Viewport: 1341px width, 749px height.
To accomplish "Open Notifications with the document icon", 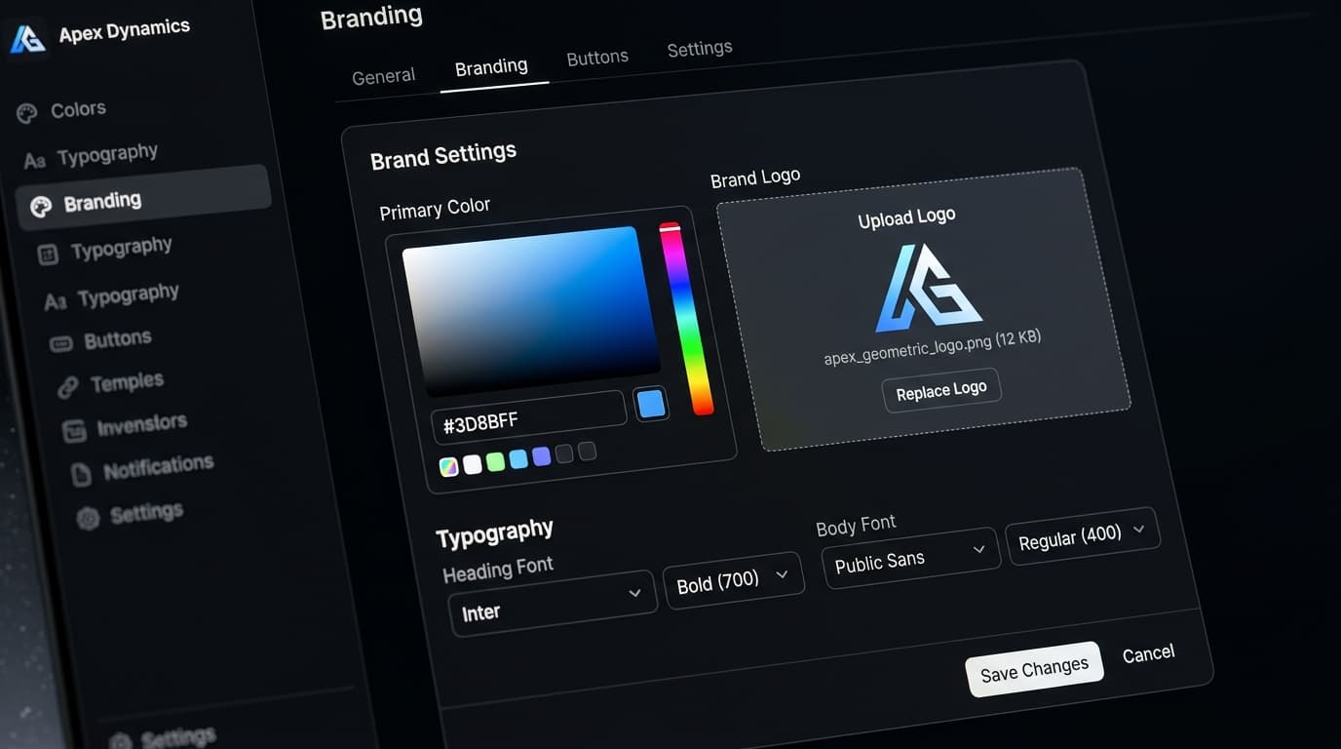I will point(143,469).
